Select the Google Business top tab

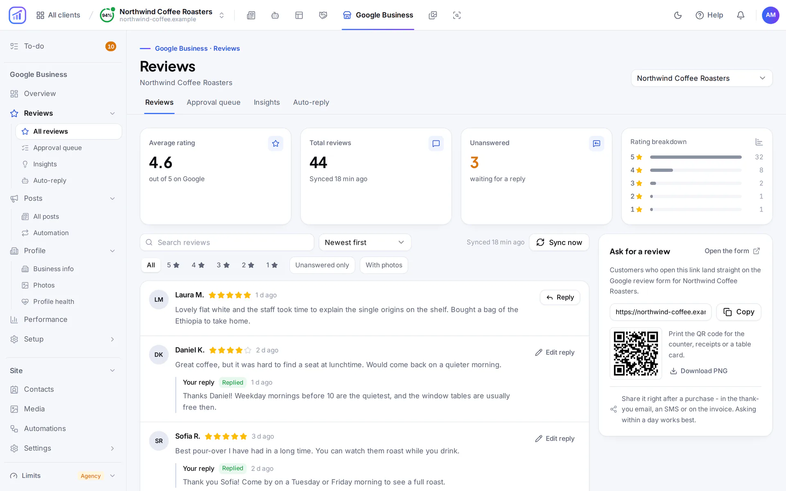378,15
